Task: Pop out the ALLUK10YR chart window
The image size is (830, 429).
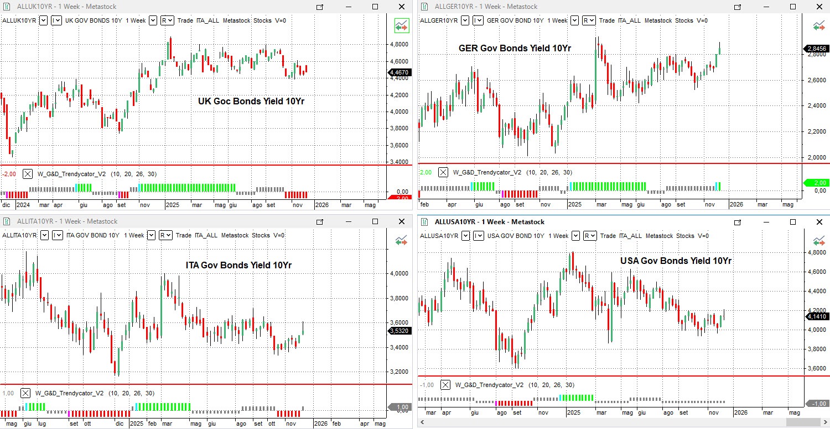Action: [x=320, y=7]
